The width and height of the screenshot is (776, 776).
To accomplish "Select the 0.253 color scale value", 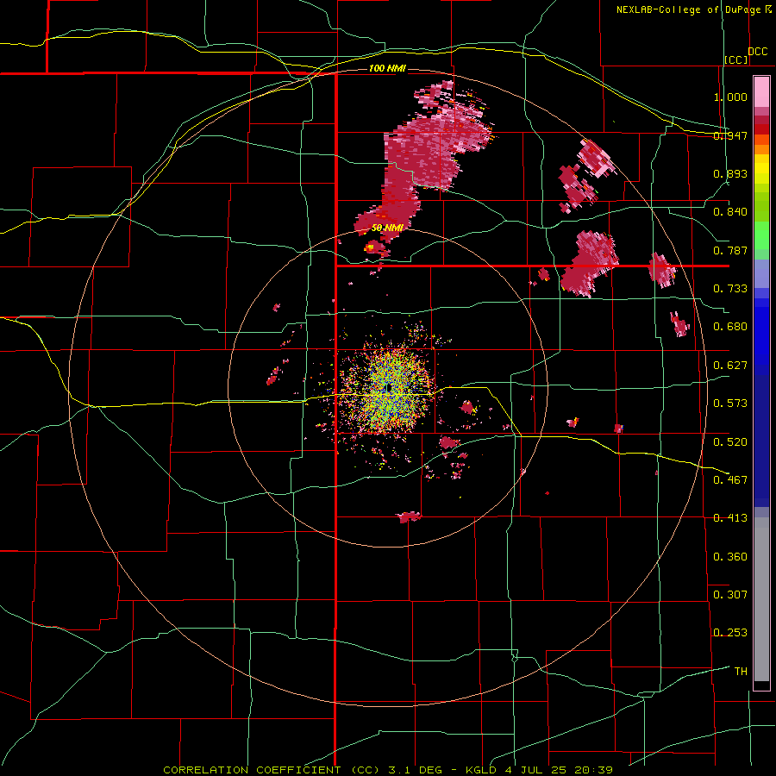I will 730,633.
